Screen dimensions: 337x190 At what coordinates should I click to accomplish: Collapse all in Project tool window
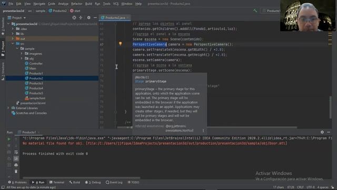tap(81, 17)
